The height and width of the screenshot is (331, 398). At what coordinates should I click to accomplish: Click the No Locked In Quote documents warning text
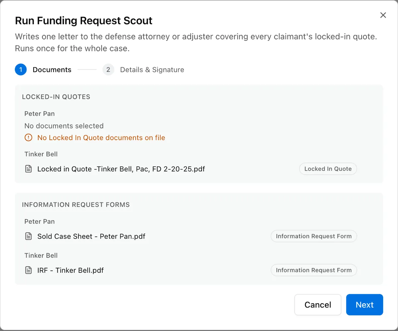(x=101, y=138)
